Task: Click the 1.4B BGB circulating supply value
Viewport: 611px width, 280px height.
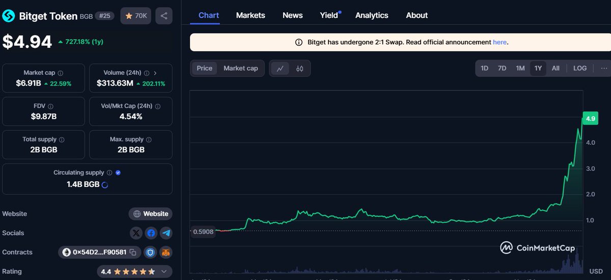Action: [x=83, y=185]
